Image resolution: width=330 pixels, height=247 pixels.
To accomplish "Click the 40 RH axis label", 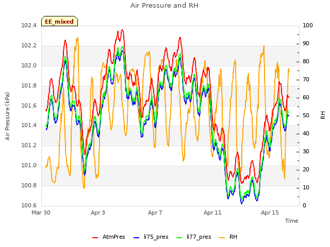I will [306, 134].
